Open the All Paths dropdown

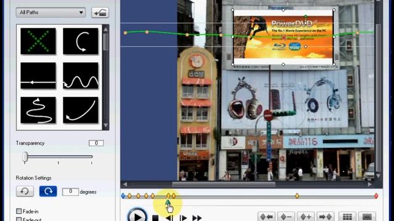tap(50, 12)
